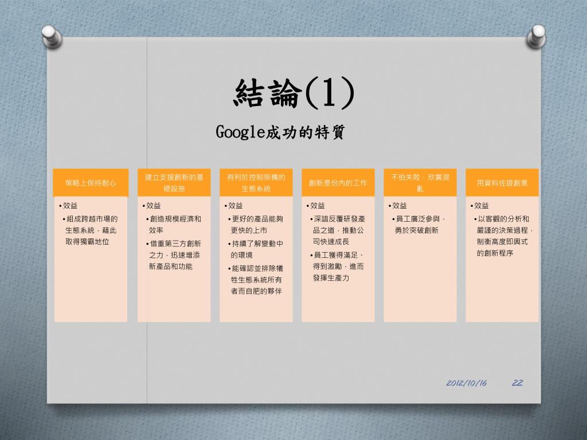Click the top-right pushpin graphic
The image size is (587, 440).
[x=536, y=36]
